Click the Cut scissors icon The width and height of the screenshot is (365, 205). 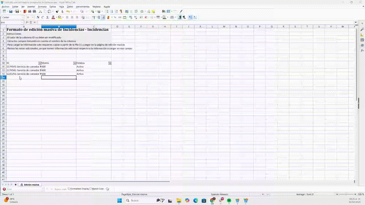click(40, 11)
